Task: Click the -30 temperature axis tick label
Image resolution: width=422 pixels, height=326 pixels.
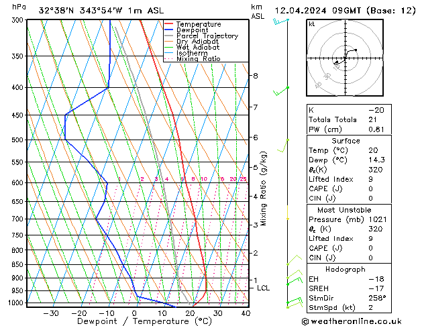Action: pos(51,313)
